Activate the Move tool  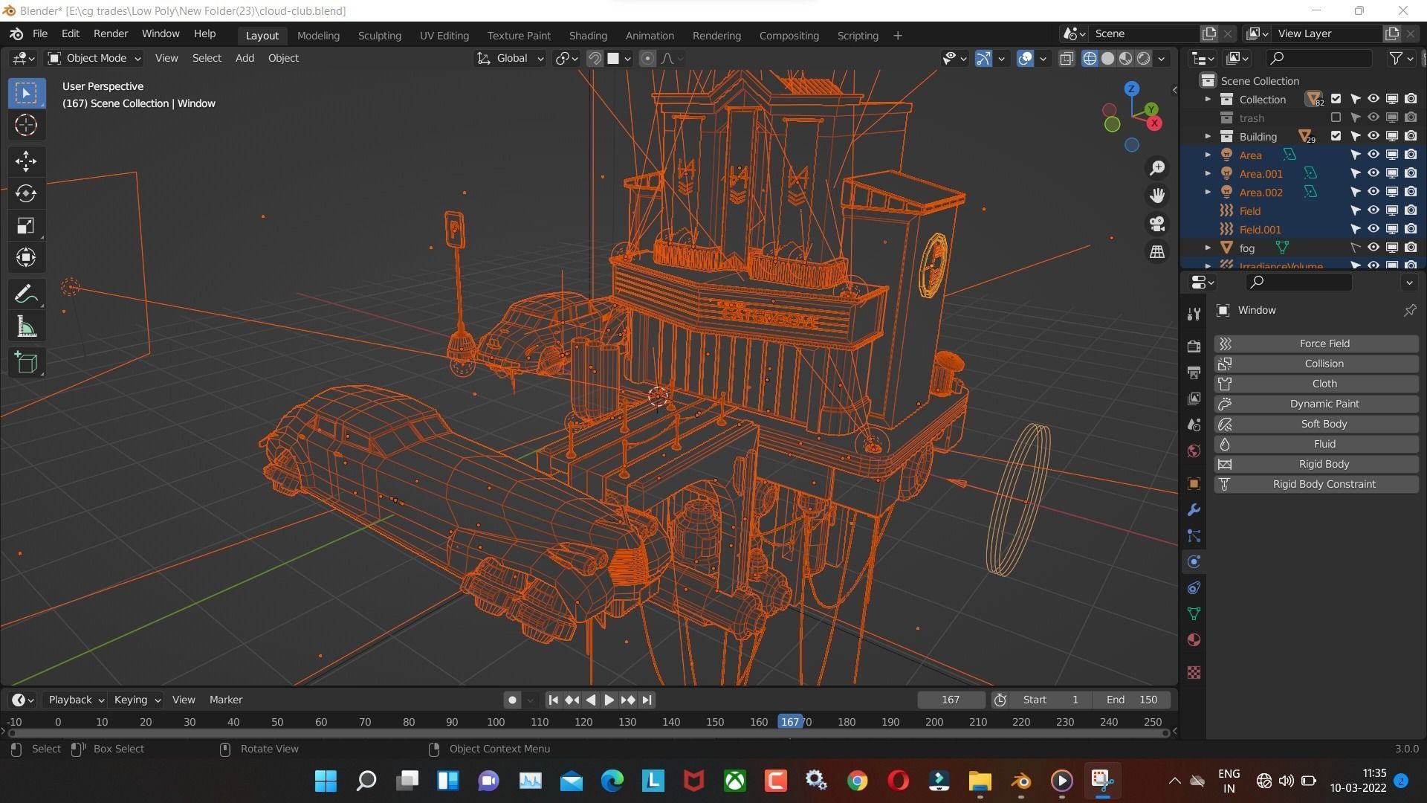(26, 161)
